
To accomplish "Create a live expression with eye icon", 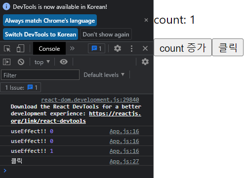I will (64, 62).
